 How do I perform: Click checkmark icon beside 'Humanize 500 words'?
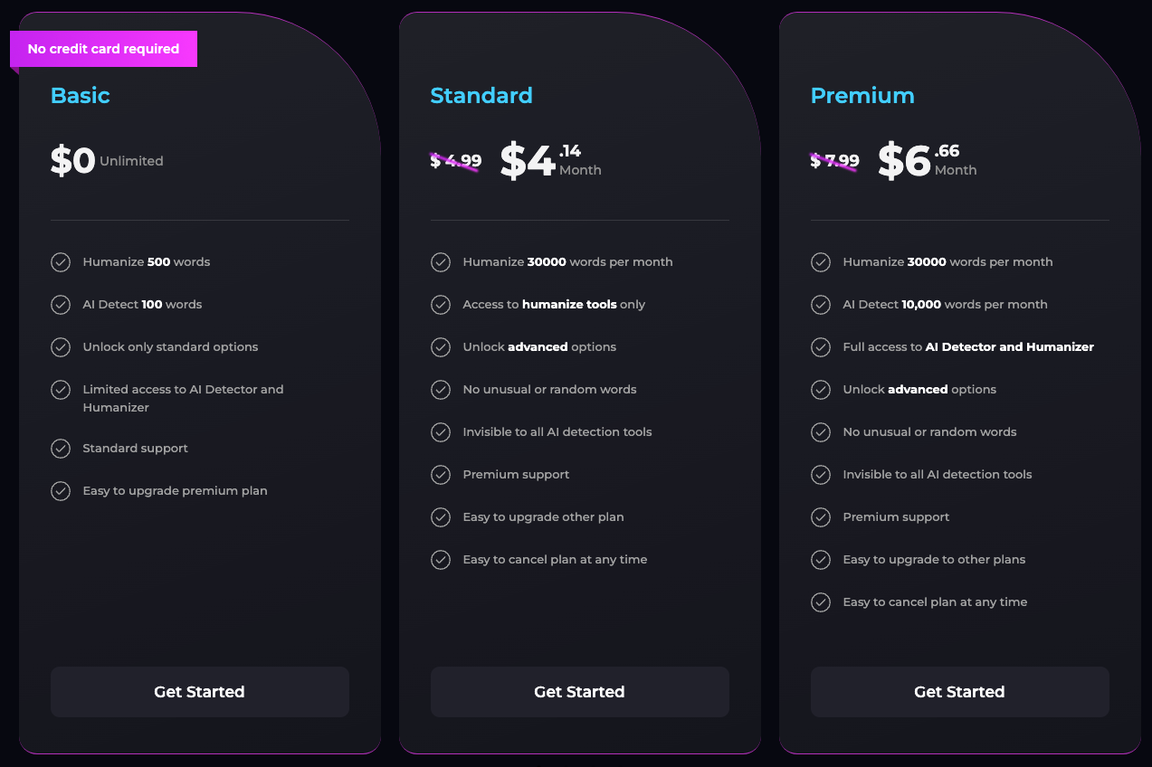pos(61,262)
